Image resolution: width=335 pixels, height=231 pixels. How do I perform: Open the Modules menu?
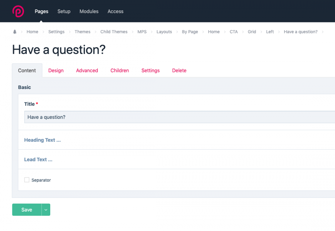pyautogui.click(x=89, y=11)
